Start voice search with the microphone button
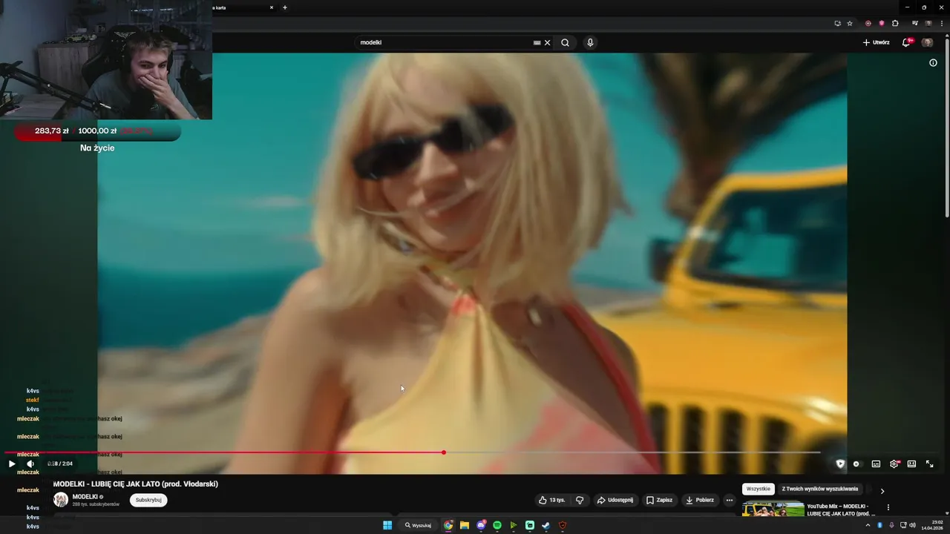Screen dimensions: 950x534 (x=590, y=42)
